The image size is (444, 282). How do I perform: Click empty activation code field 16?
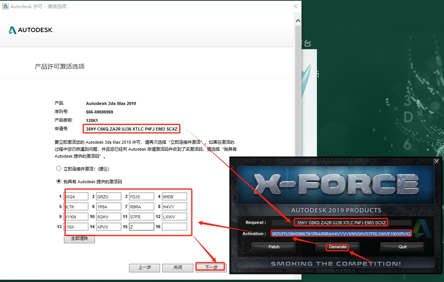point(174,227)
